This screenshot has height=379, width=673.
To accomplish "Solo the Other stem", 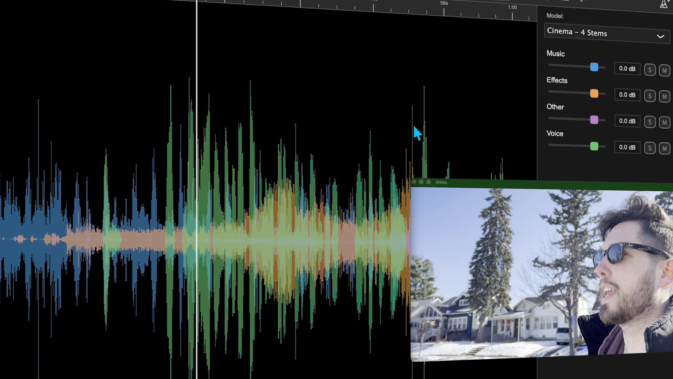I will point(650,122).
